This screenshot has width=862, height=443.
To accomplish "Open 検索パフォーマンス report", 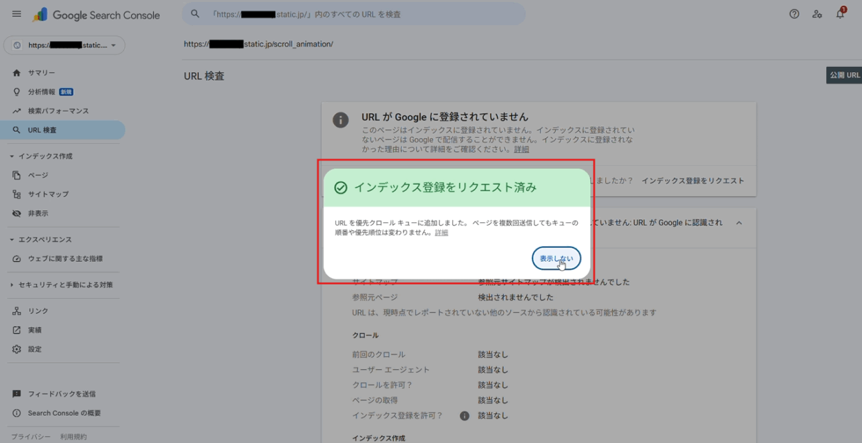I will 58,111.
